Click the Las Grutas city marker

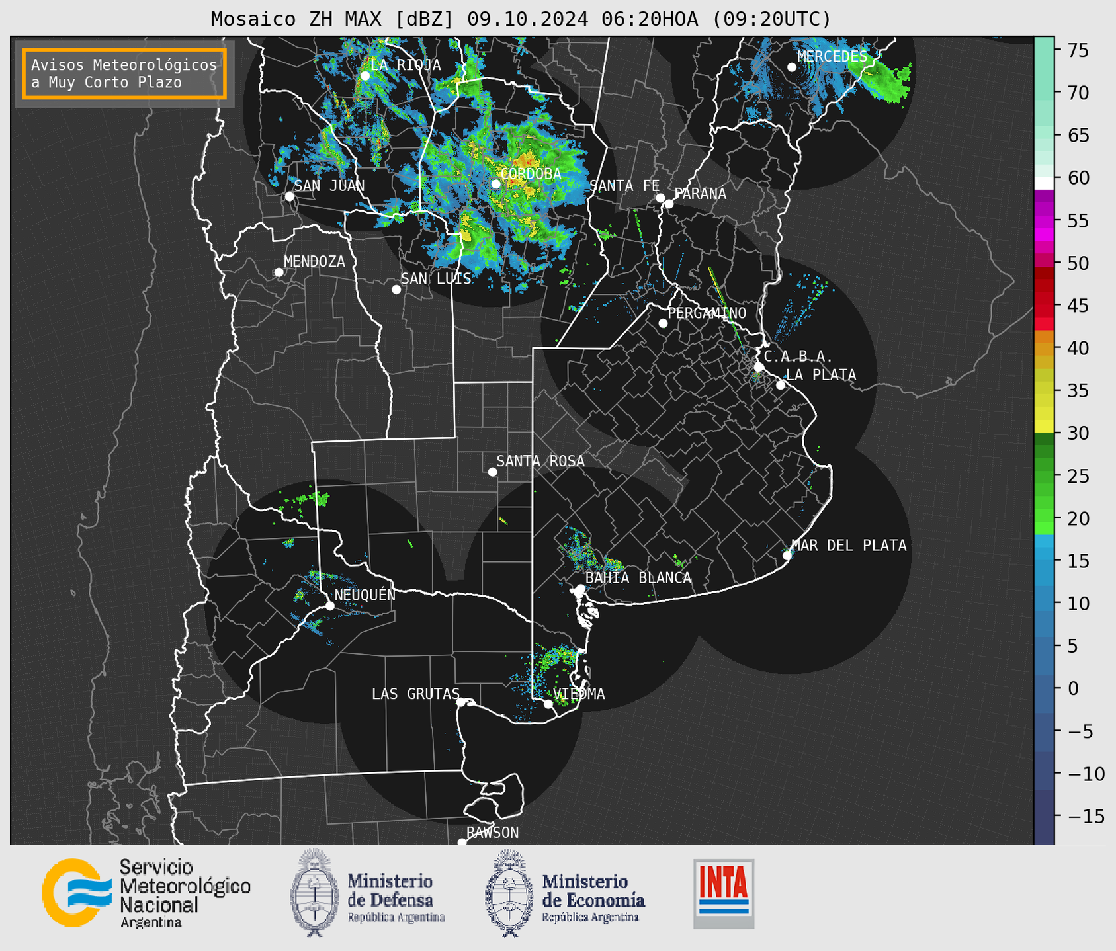click(x=461, y=702)
